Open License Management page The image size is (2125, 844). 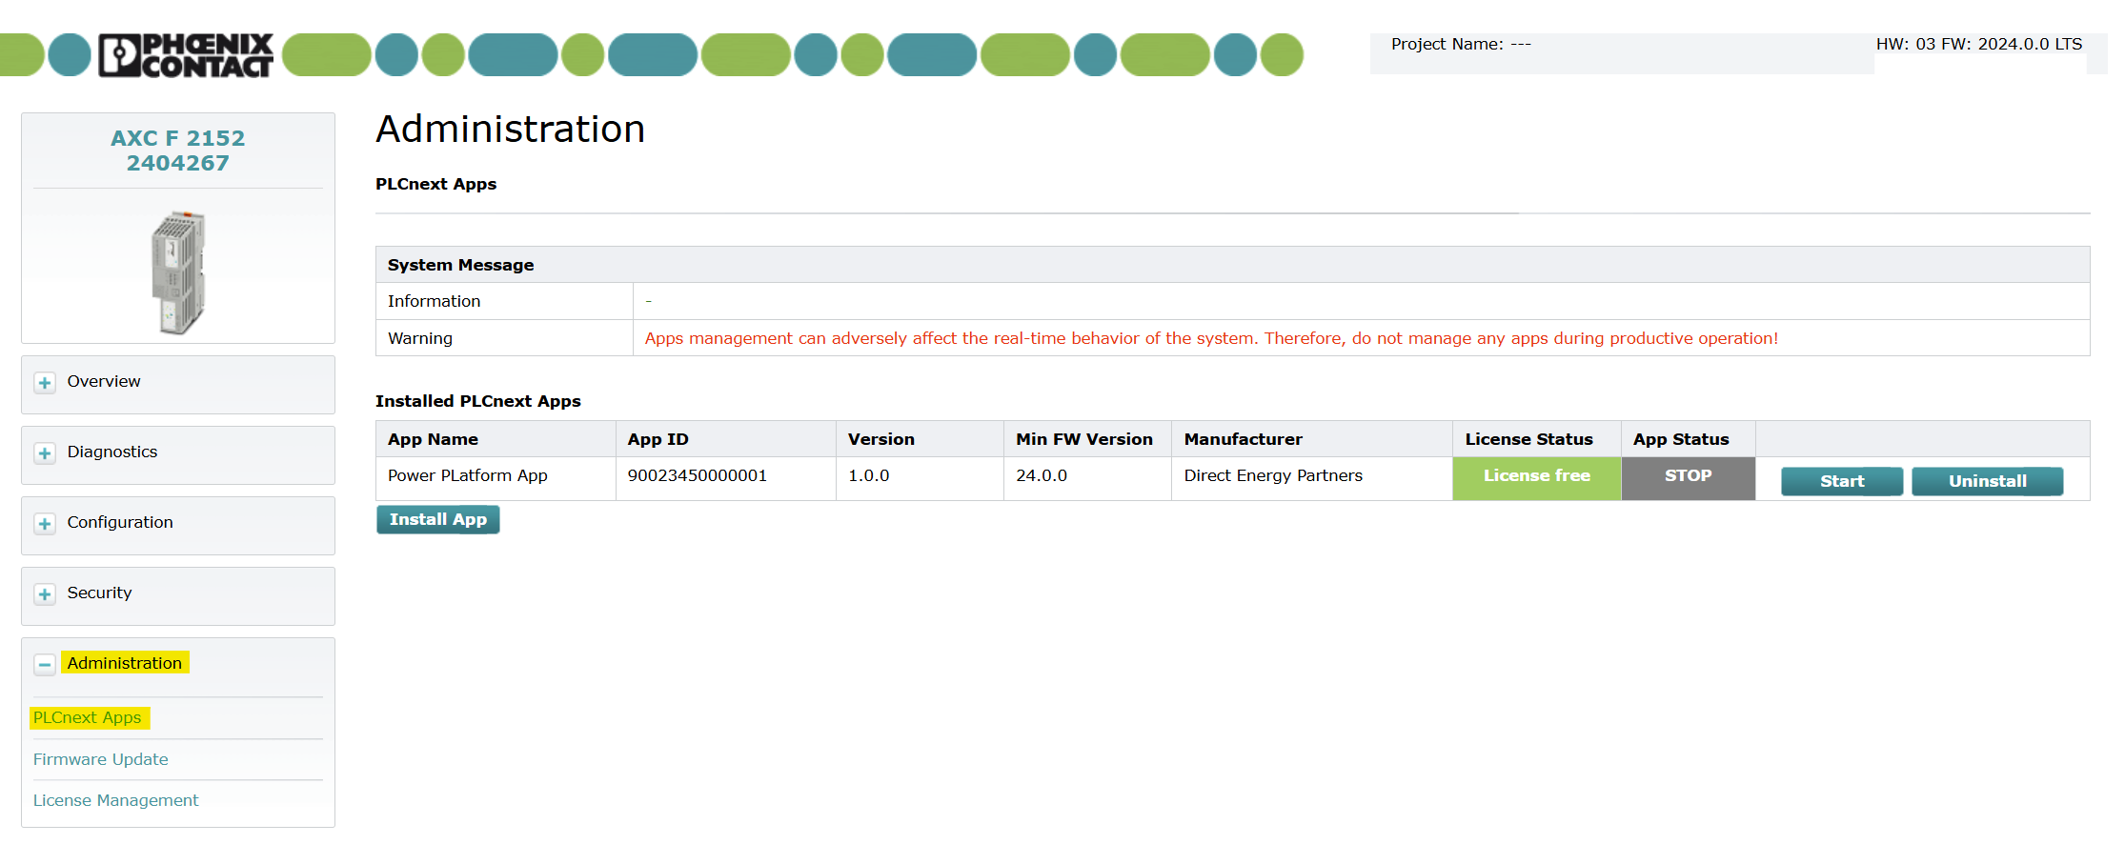[x=116, y=800]
